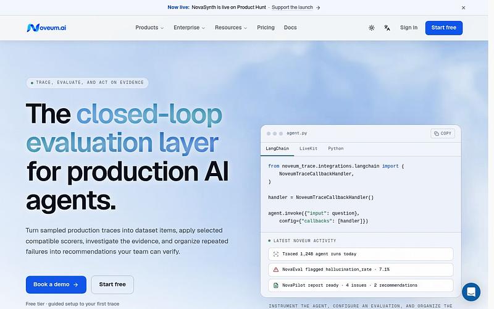
Task: Click the 'handler = NoveumTraceCallbackHandler()' code line
Action: click(320, 198)
